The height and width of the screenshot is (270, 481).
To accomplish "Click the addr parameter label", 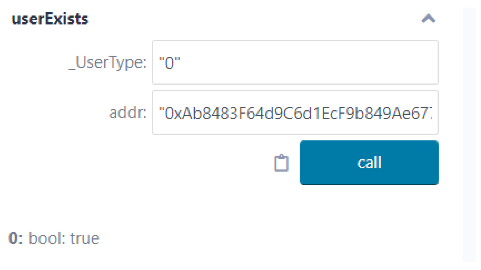I will pyautogui.click(x=128, y=113).
